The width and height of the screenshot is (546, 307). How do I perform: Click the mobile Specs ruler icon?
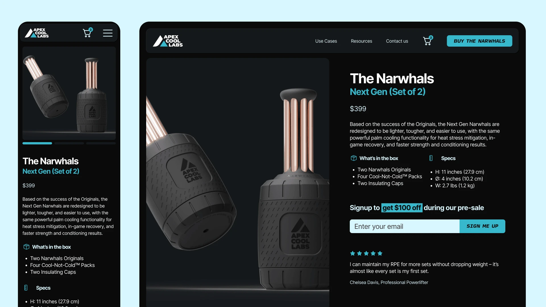coord(26,288)
